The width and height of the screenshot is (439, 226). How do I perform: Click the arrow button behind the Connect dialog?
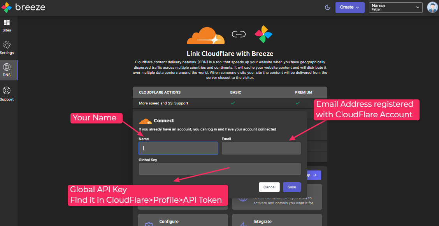tap(314, 175)
